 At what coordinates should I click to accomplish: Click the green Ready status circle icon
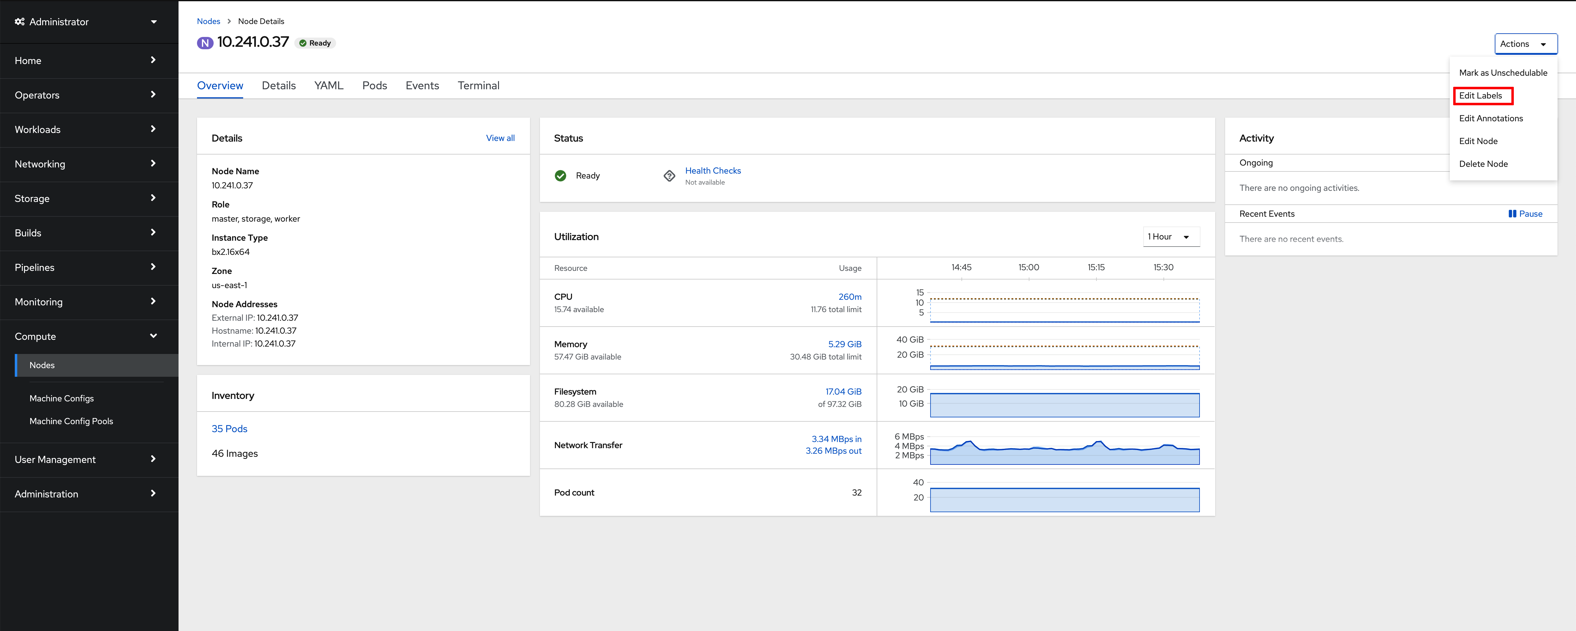[561, 176]
